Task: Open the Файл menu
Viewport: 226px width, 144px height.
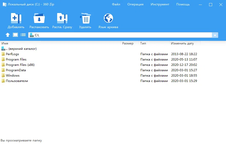Action: click(116, 4)
